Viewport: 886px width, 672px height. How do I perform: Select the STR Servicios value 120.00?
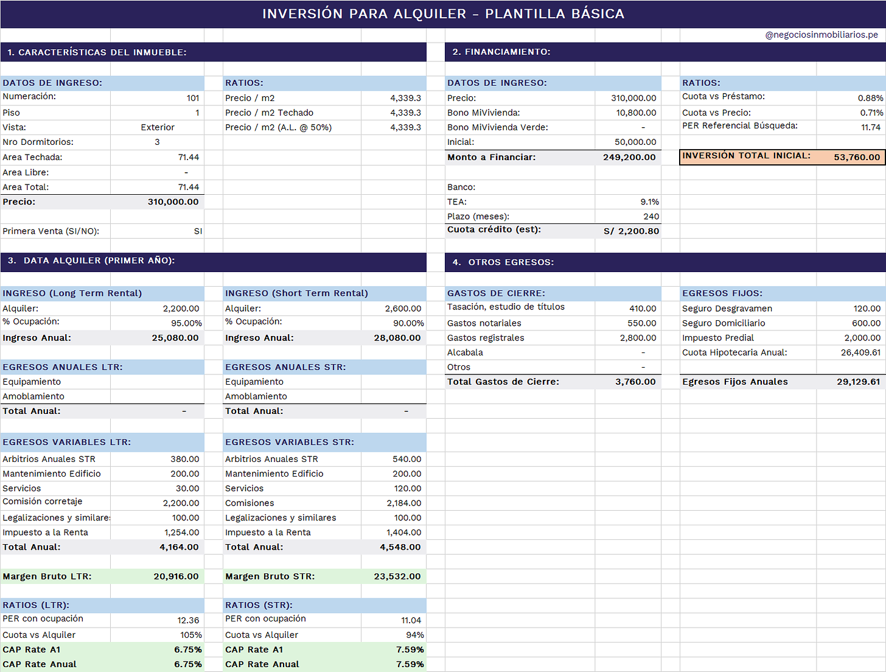coord(394,488)
